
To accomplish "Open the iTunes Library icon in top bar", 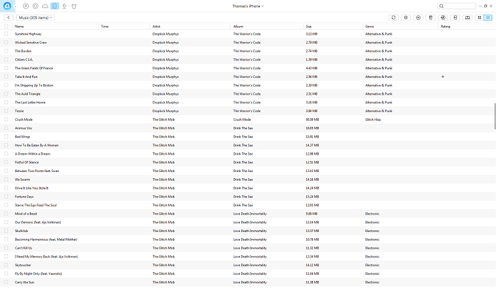I will click(x=26, y=6).
